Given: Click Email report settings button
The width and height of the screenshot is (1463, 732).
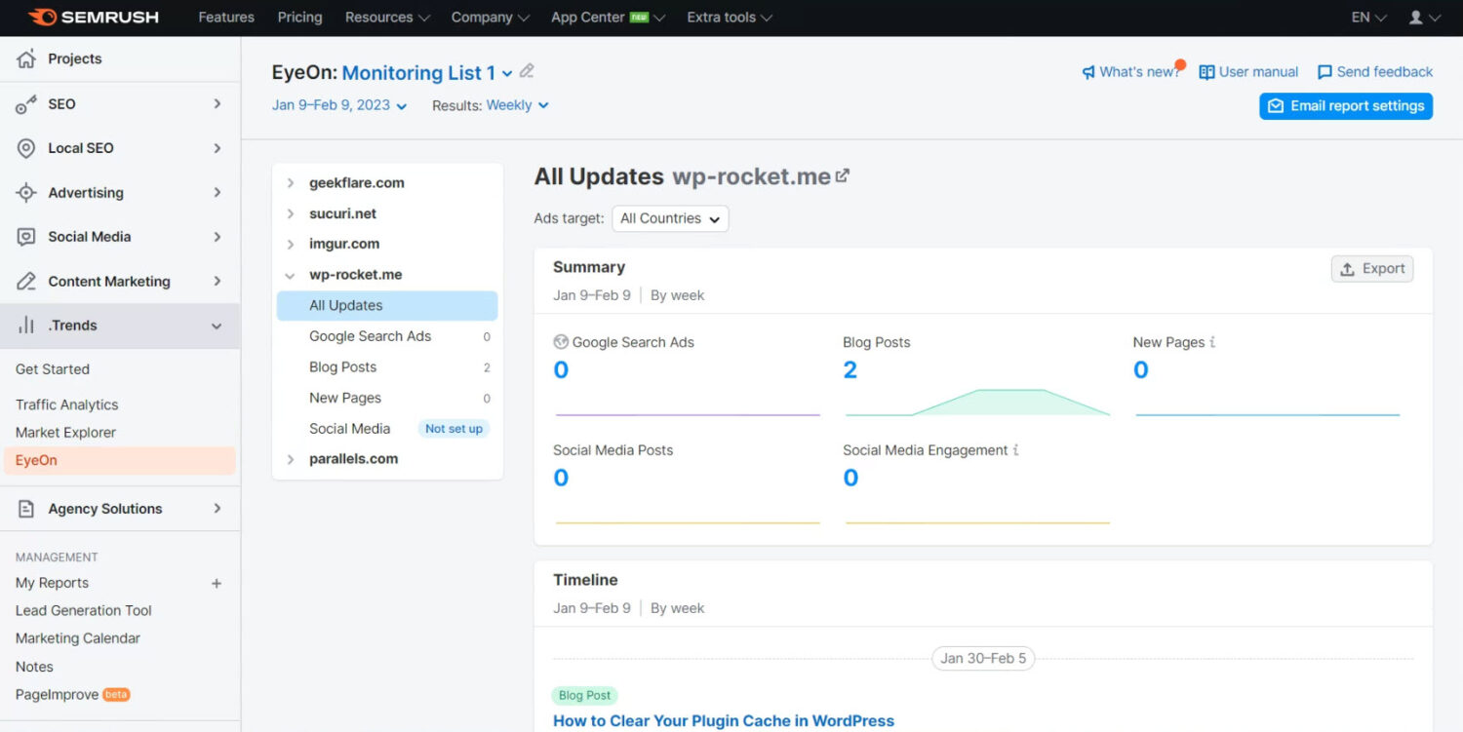Looking at the screenshot, I should click(1346, 106).
